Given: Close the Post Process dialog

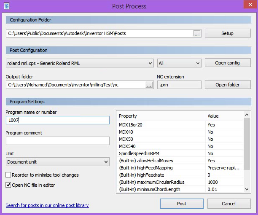Looking at the screenshot, I should coord(250,5).
